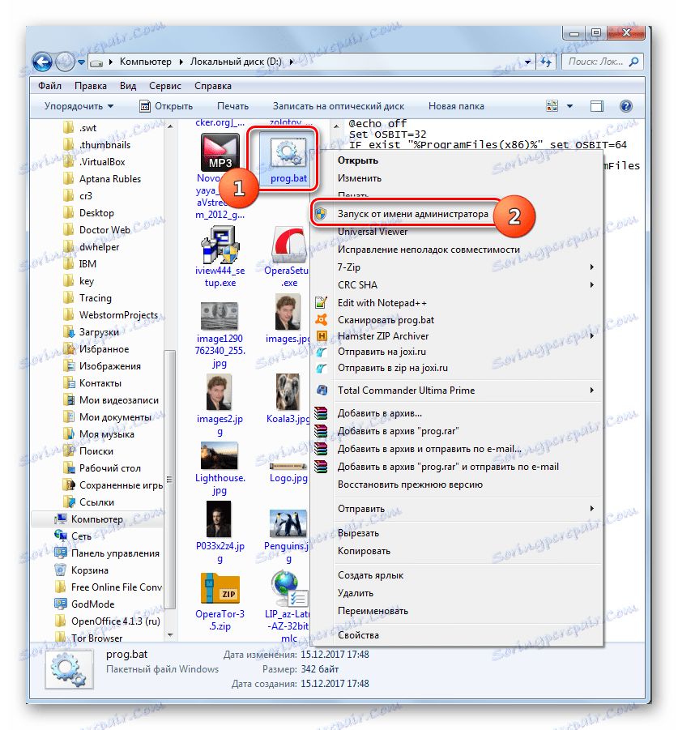678x730 pixels.
Task: Open the Правка menu
Action: (x=90, y=86)
